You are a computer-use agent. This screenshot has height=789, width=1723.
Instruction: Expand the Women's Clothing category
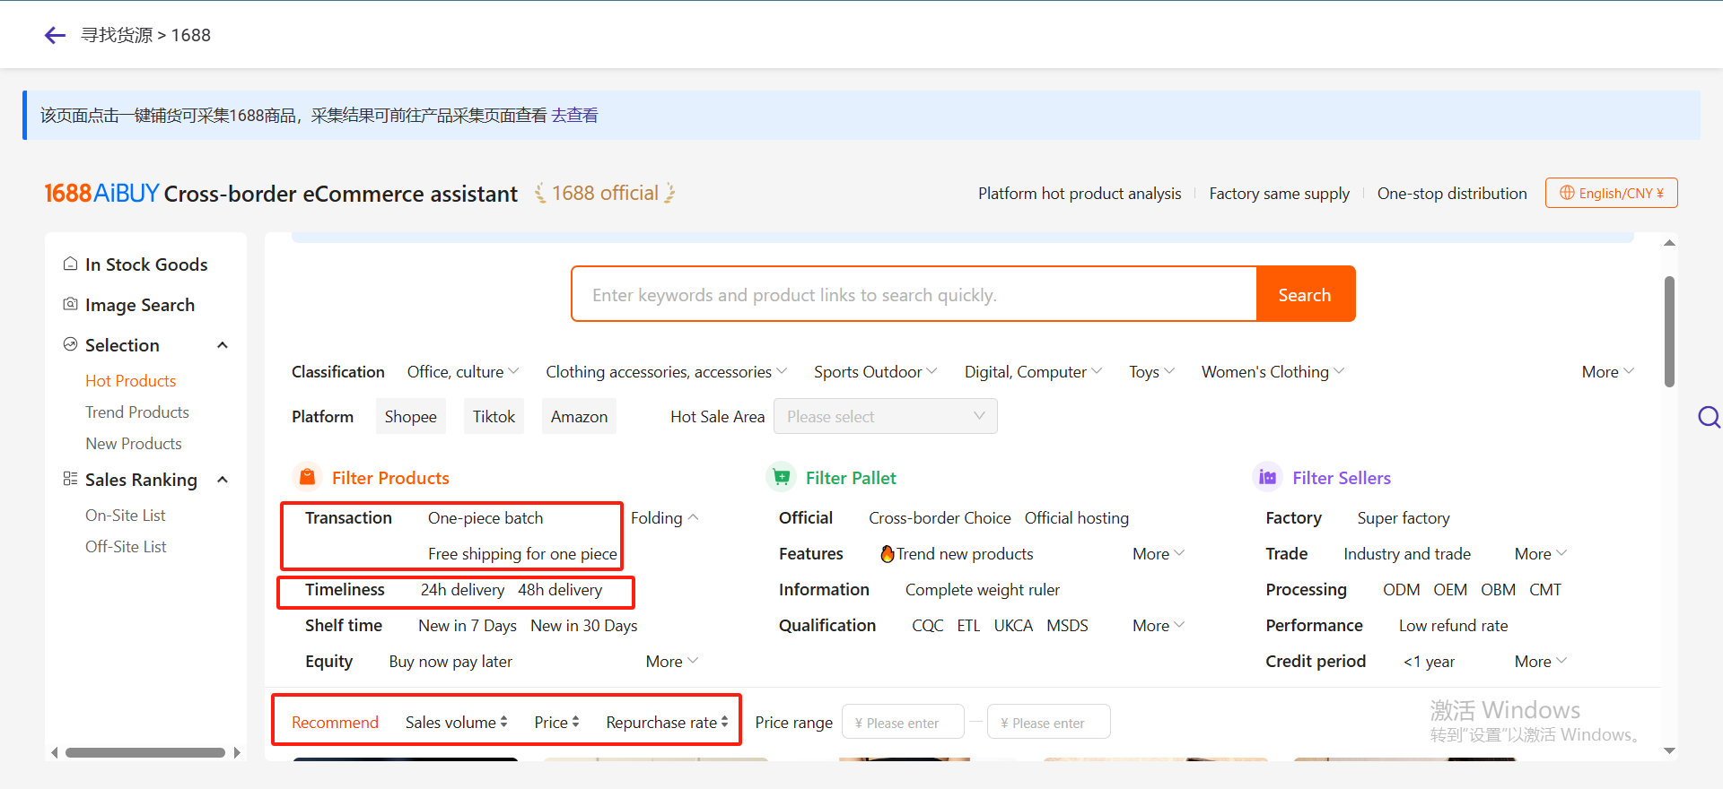[x=1272, y=372]
